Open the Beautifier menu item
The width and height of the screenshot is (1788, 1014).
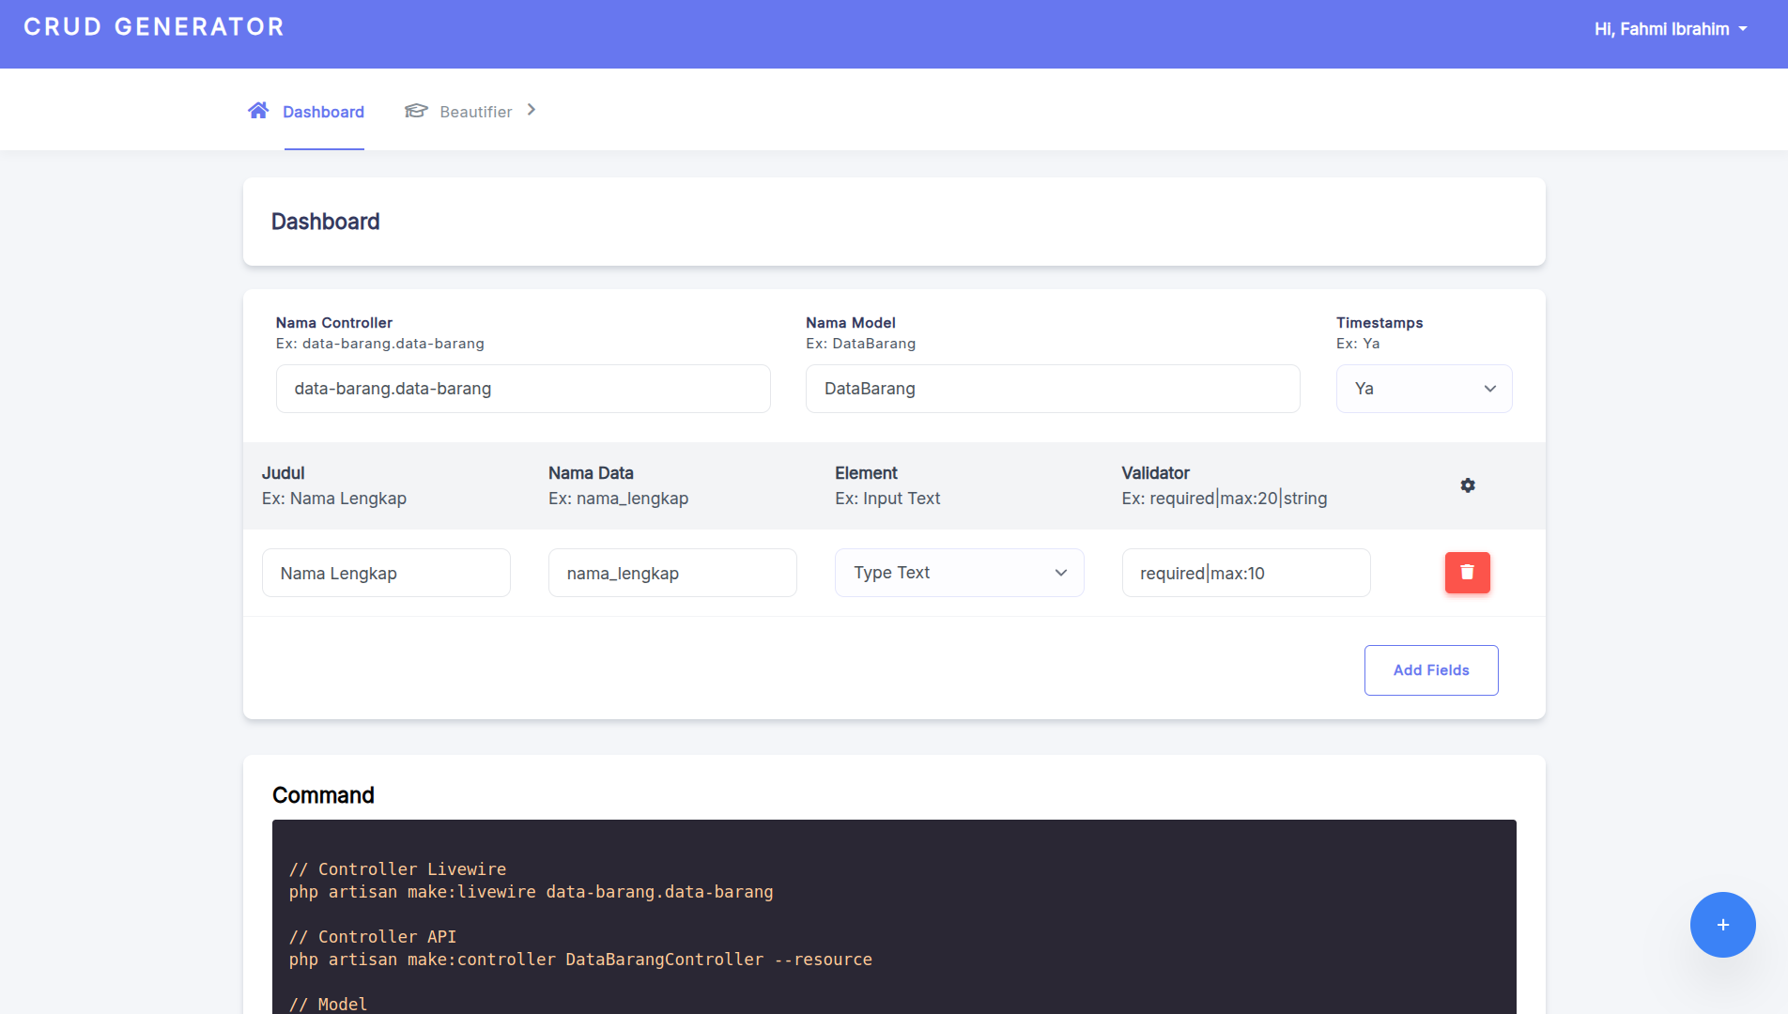[475, 112]
